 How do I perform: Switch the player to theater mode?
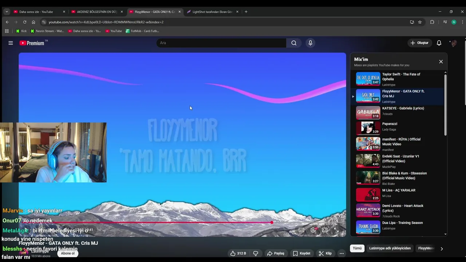tap(325, 230)
